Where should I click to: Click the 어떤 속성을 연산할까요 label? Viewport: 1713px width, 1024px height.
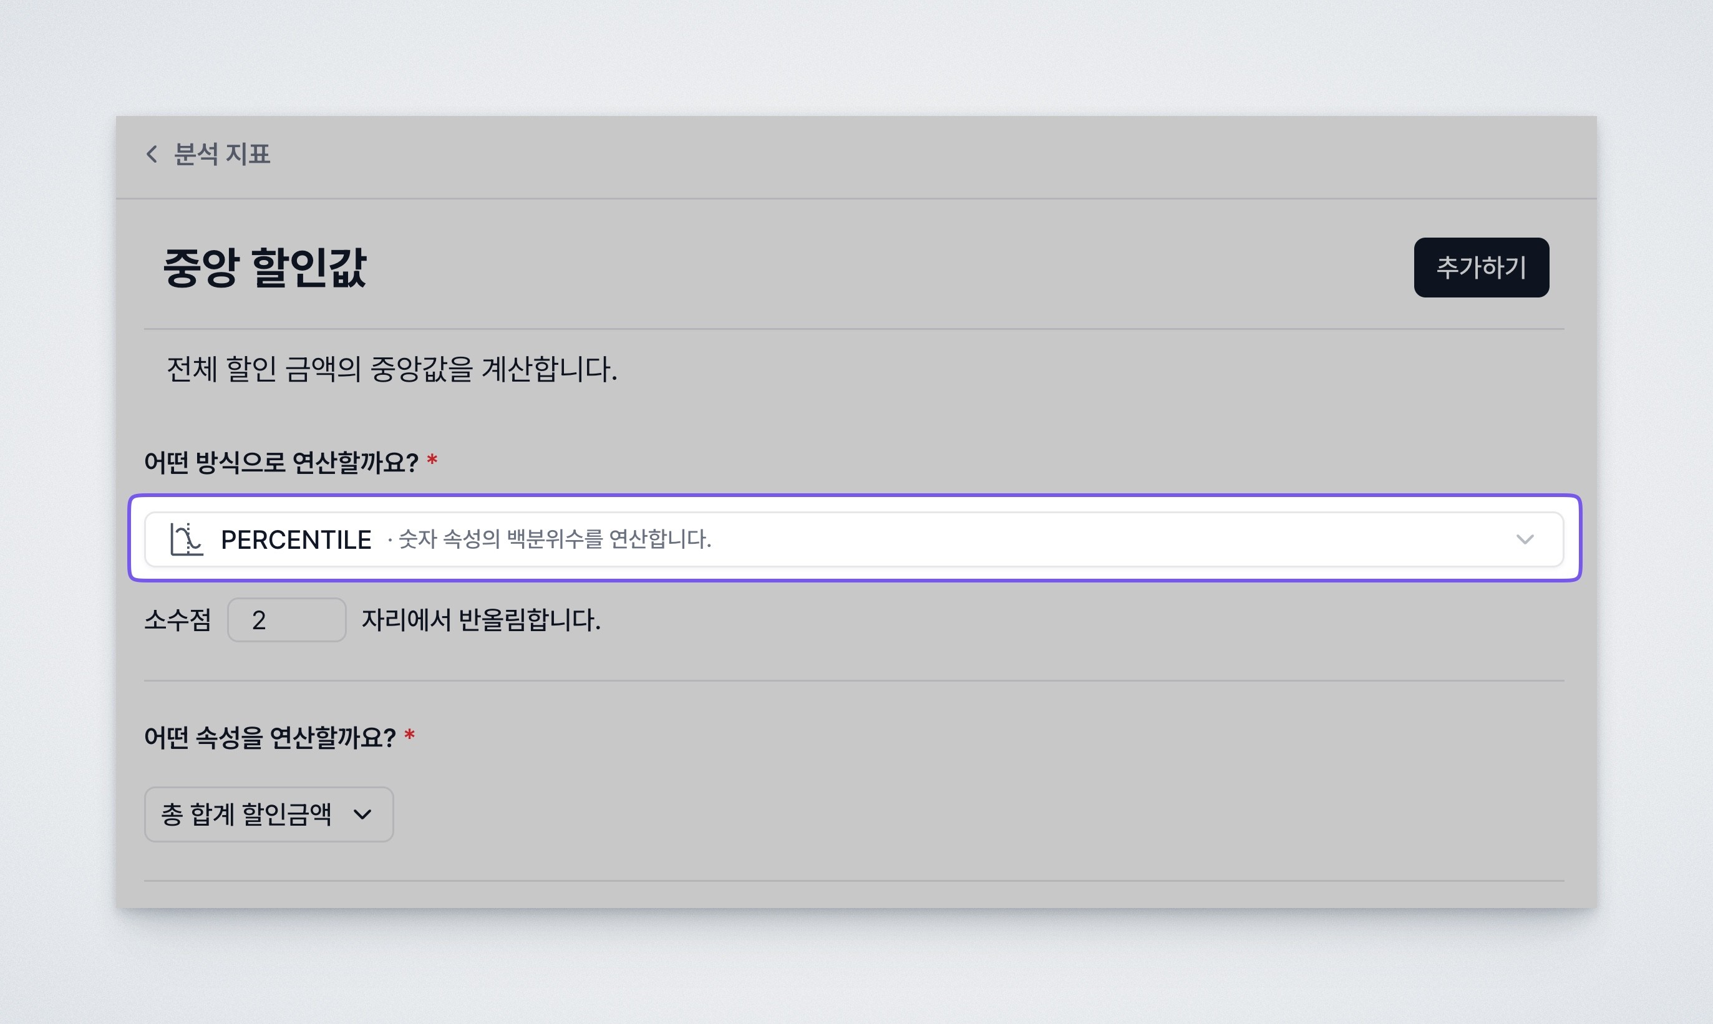pyautogui.click(x=269, y=737)
